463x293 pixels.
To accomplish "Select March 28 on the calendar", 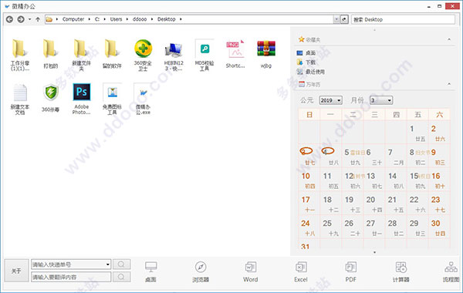I will click(396, 227).
